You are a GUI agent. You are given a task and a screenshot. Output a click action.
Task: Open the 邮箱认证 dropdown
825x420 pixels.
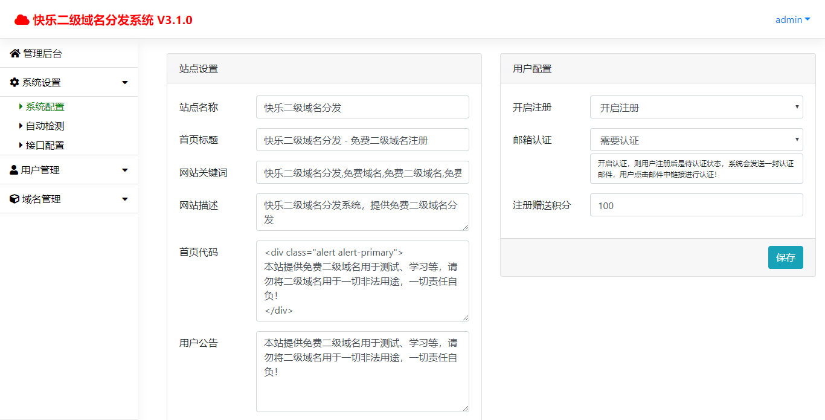pyautogui.click(x=696, y=140)
